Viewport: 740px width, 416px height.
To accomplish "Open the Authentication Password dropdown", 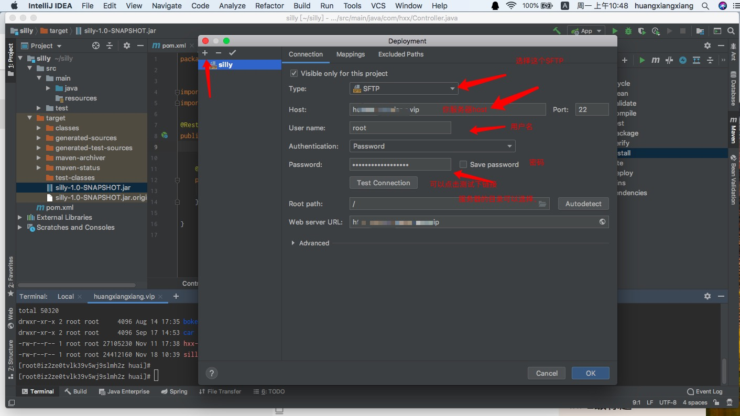I will coord(432,146).
